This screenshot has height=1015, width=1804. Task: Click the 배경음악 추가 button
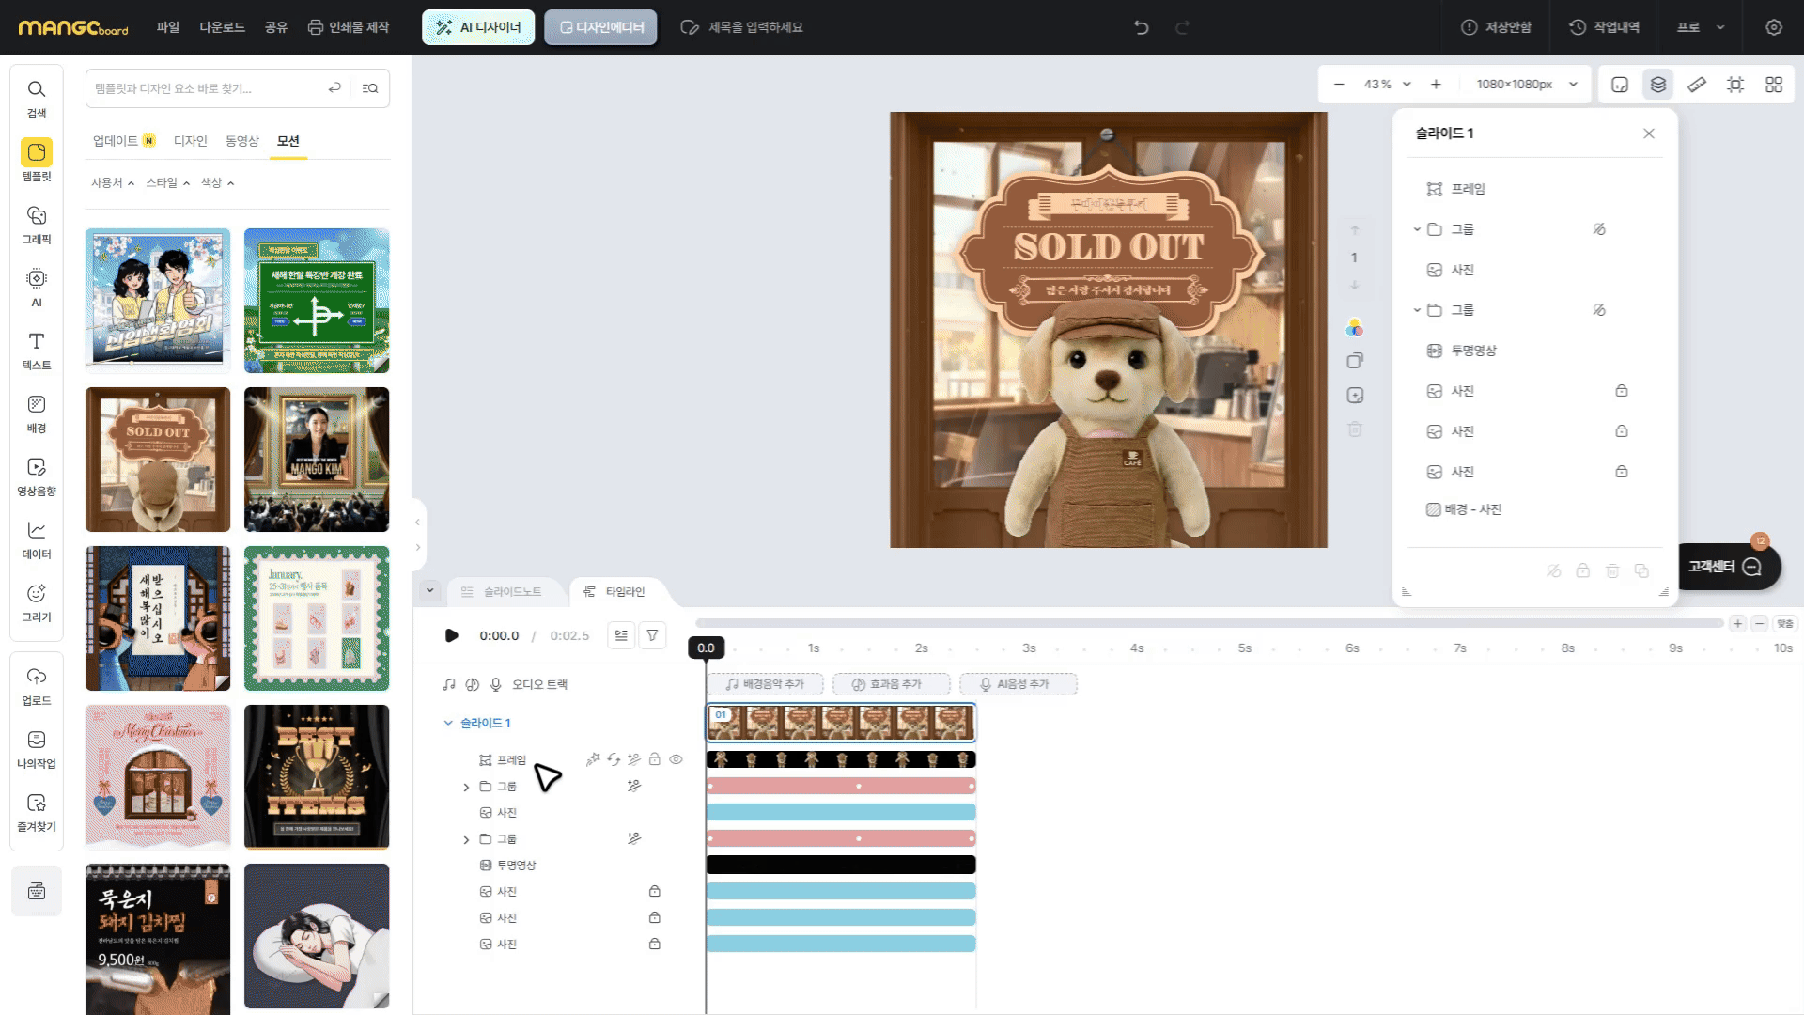[x=765, y=684]
